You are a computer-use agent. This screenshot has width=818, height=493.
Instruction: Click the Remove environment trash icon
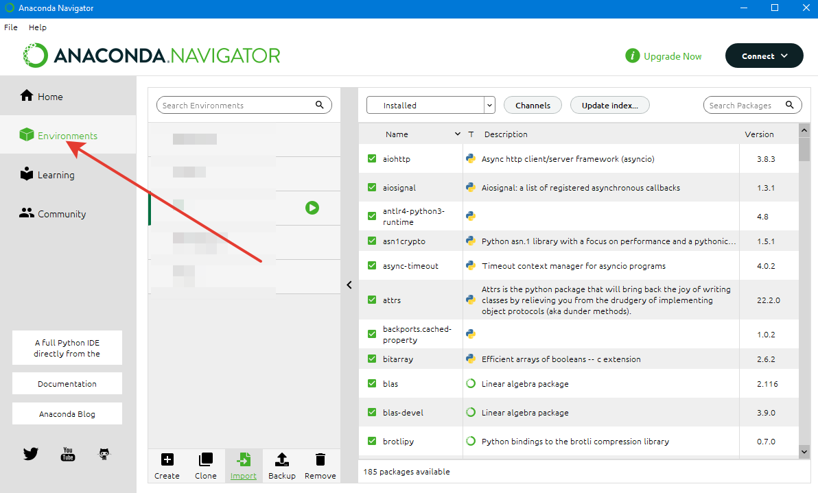pos(320,459)
